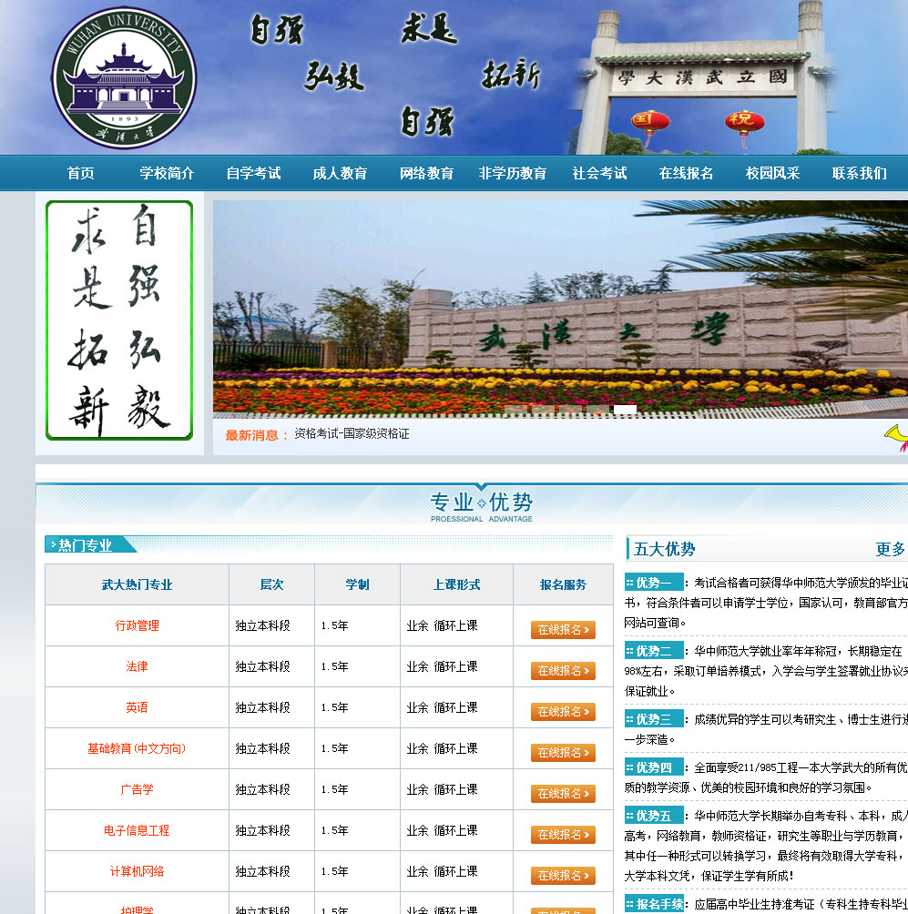Click the Wuhan University round logo
This screenshot has height=914, width=908.
click(x=124, y=77)
